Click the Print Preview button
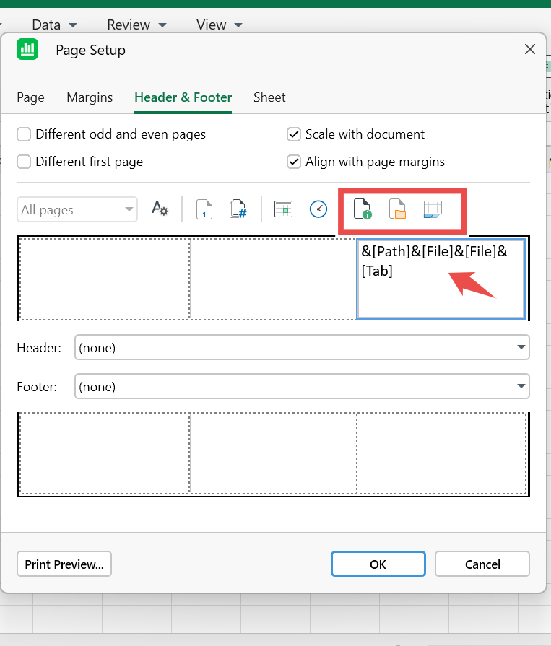Viewport: 551px width, 646px height. (x=64, y=564)
